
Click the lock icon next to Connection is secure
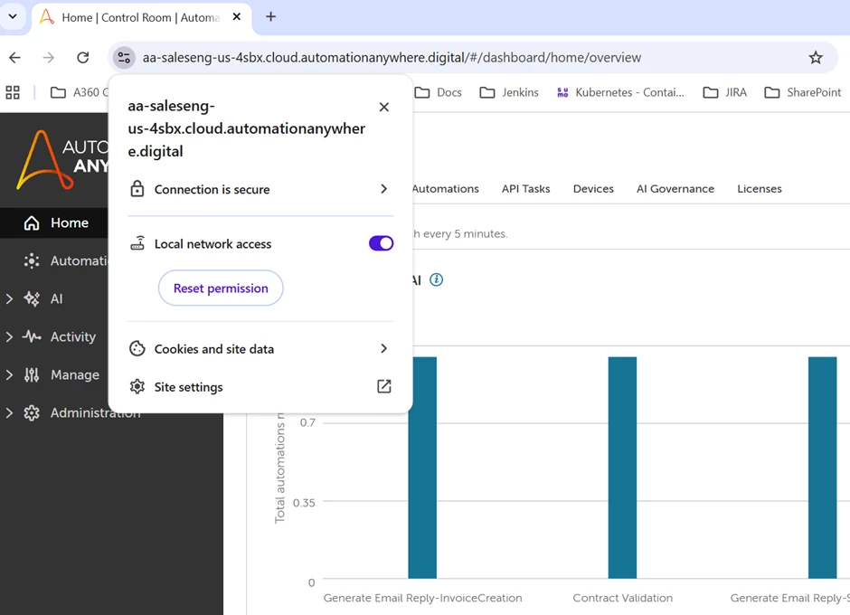[137, 189]
